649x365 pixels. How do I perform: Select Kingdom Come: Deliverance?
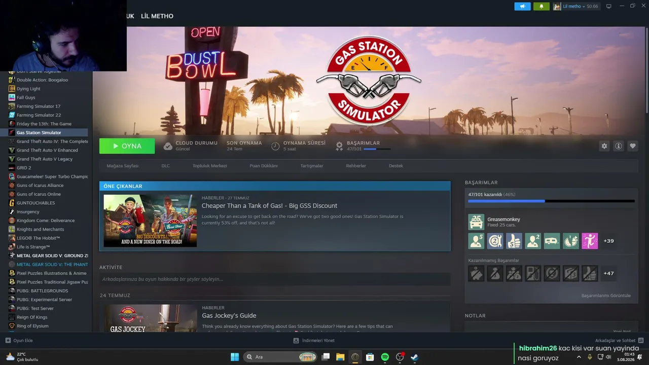click(x=46, y=221)
